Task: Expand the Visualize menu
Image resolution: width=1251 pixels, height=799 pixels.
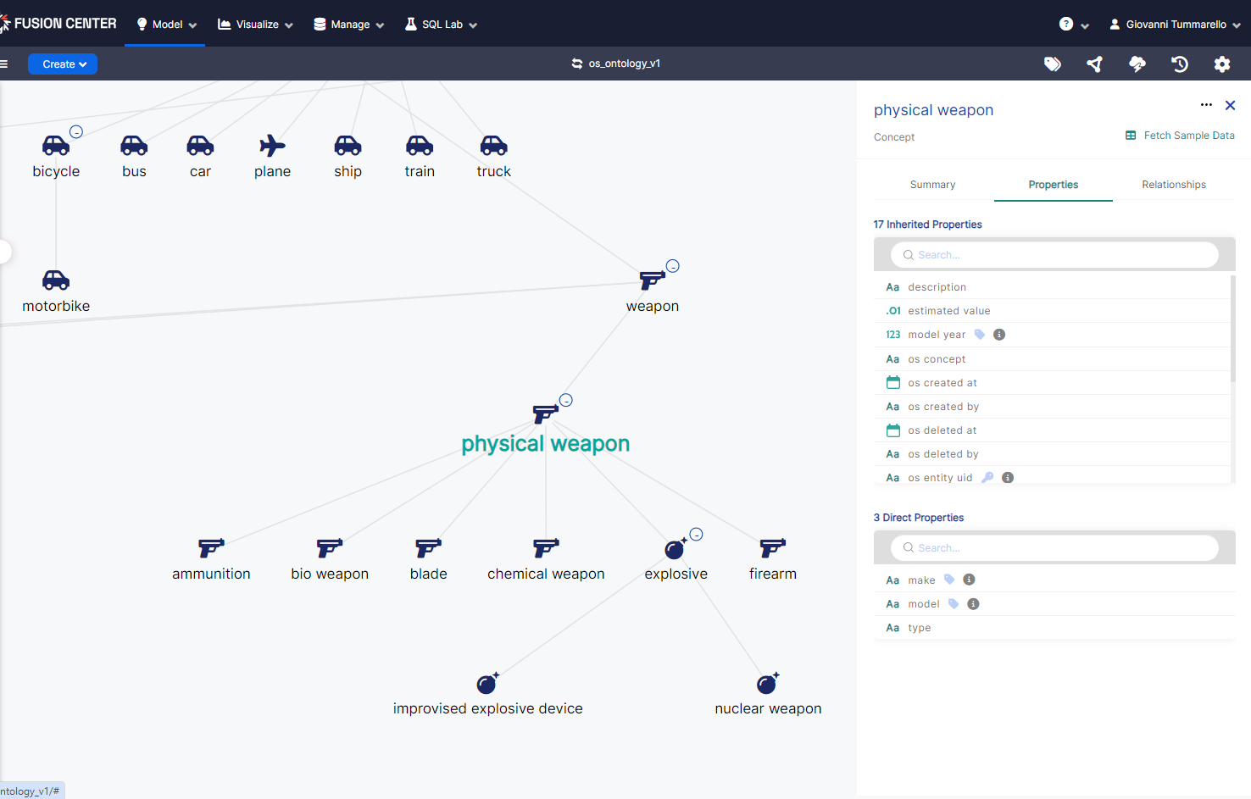Action: 255,25
